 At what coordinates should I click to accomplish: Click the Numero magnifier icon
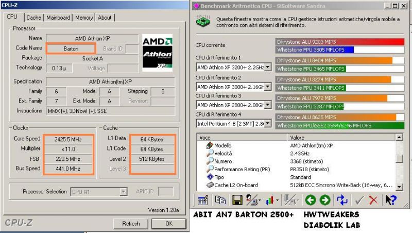click(210, 161)
